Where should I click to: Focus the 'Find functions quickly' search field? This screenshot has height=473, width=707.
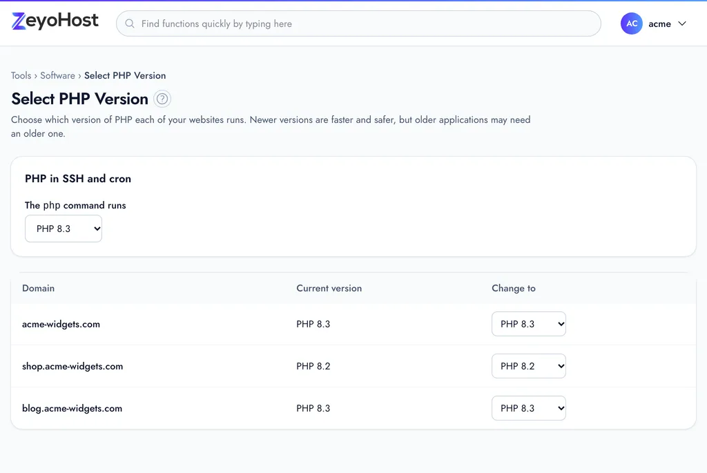pyautogui.click(x=358, y=23)
